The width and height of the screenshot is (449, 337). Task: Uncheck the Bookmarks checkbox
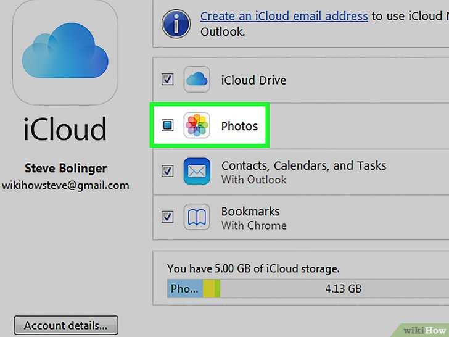pyautogui.click(x=168, y=217)
